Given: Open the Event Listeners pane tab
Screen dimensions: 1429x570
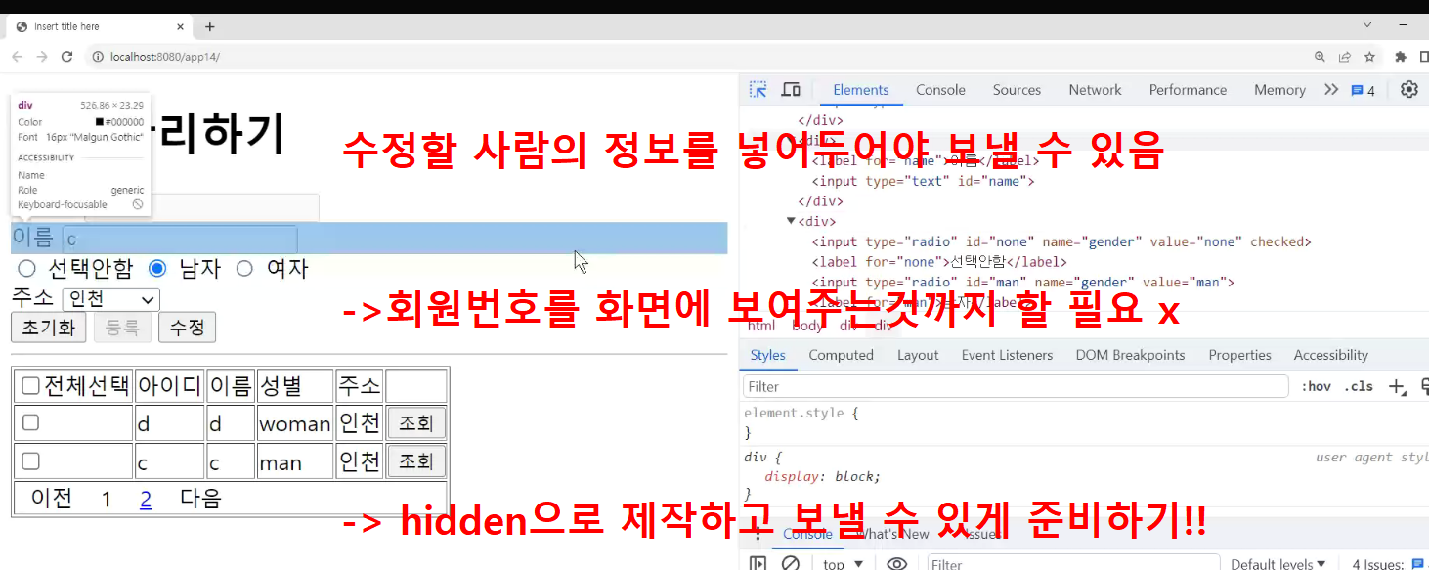Looking at the screenshot, I should point(1007,355).
